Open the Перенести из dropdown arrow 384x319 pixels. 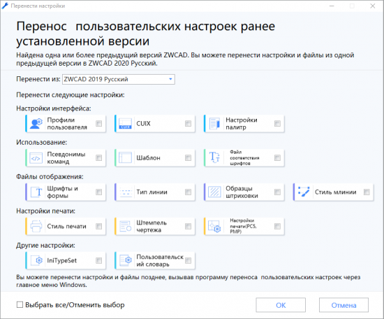coord(170,79)
